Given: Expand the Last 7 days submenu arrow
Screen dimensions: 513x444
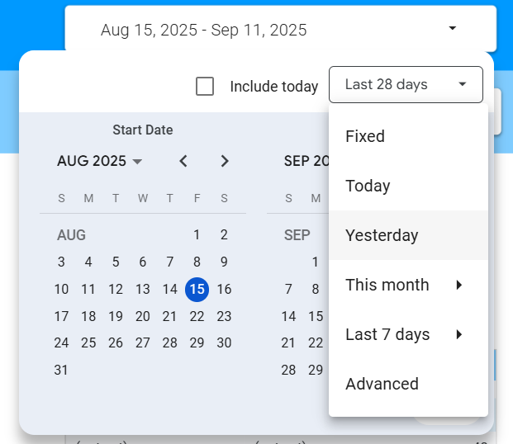Looking at the screenshot, I should (458, 334).
